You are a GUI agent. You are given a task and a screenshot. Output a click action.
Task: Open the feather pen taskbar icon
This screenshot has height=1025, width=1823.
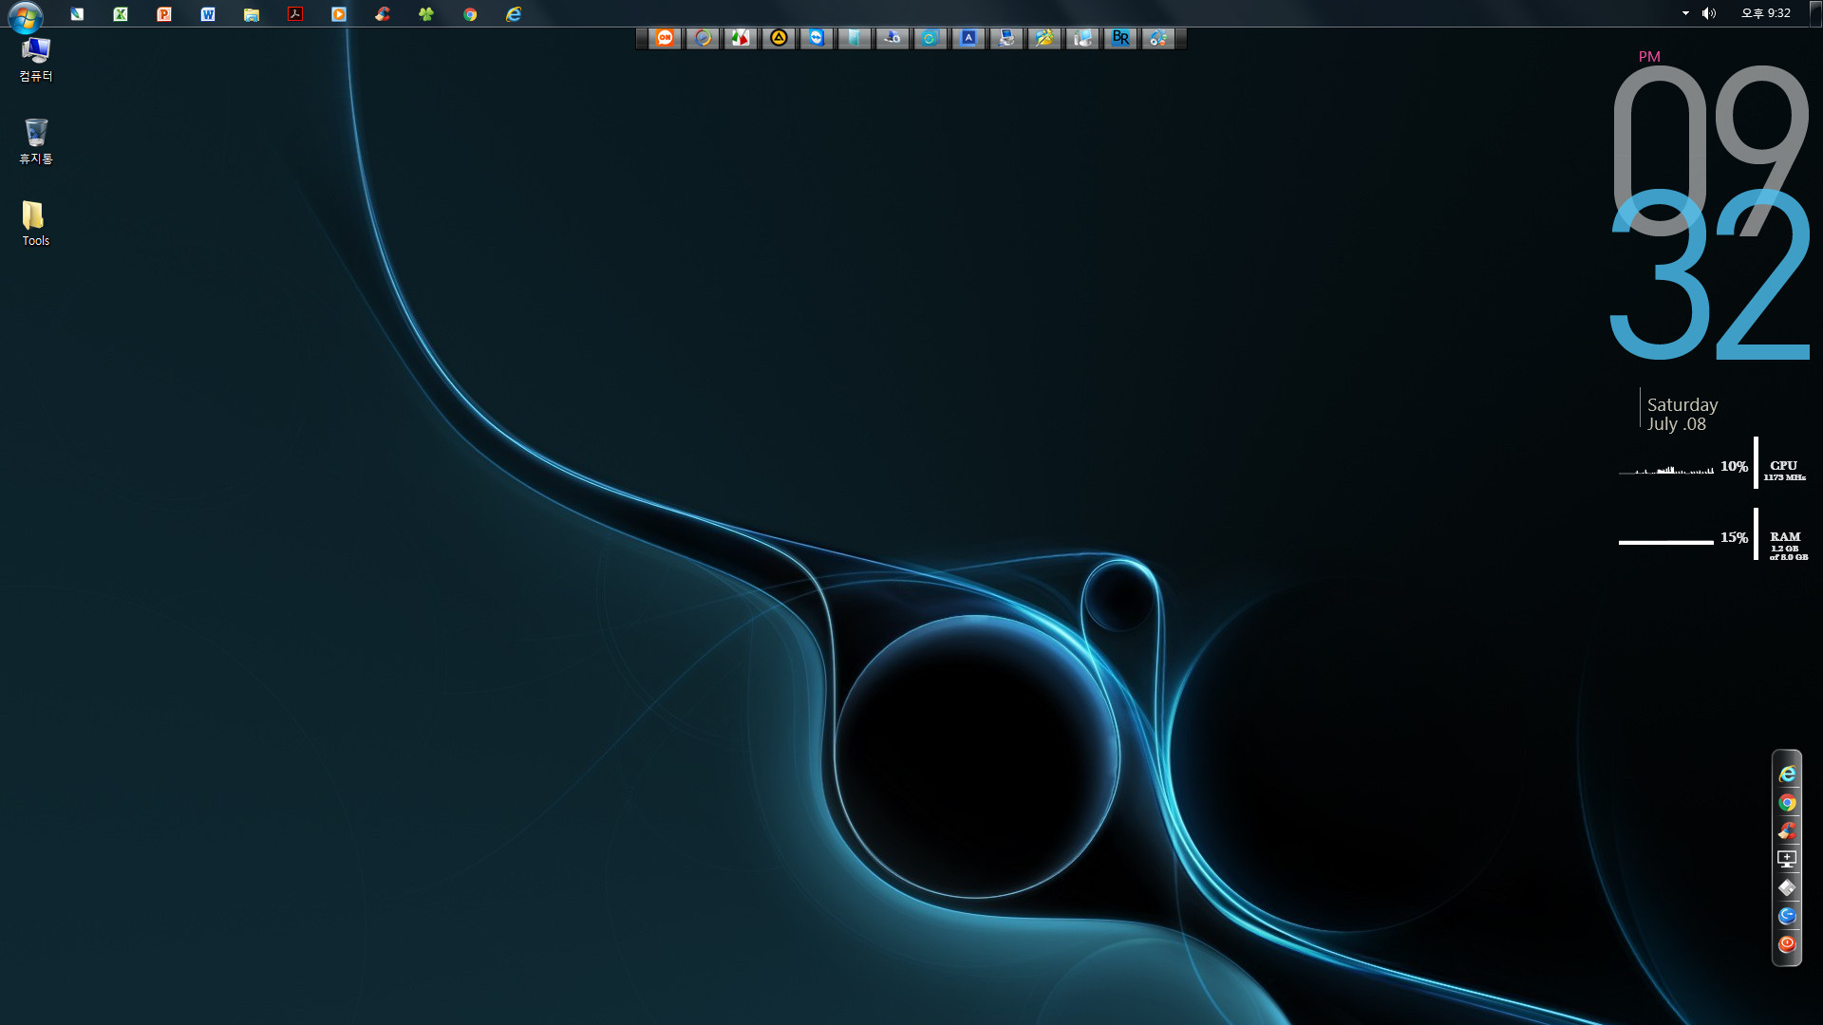(77, 13)
